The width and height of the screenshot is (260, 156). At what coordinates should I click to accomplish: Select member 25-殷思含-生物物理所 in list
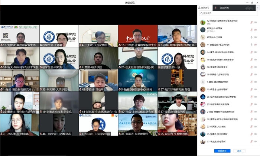coord(223,89)
